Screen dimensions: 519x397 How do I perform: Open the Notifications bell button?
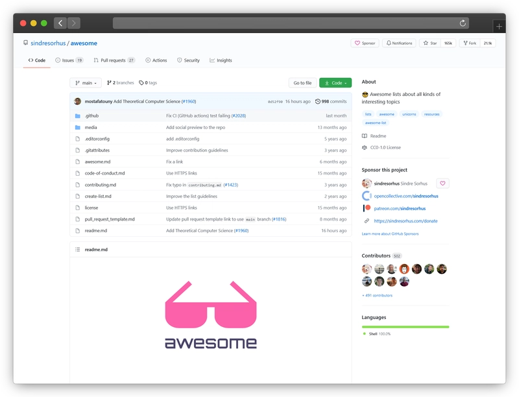[399, 43]
